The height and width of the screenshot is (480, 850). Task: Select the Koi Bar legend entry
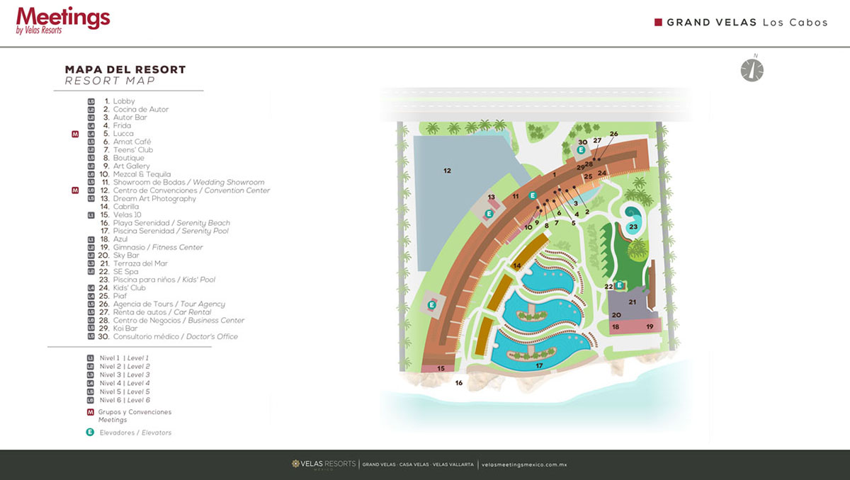coord(118,329)
